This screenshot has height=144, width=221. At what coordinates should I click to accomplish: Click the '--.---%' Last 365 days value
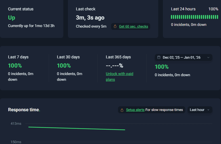click(115, 66)
